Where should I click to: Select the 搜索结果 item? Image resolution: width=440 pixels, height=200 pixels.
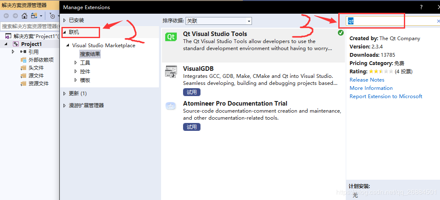[x=90, y=54]
